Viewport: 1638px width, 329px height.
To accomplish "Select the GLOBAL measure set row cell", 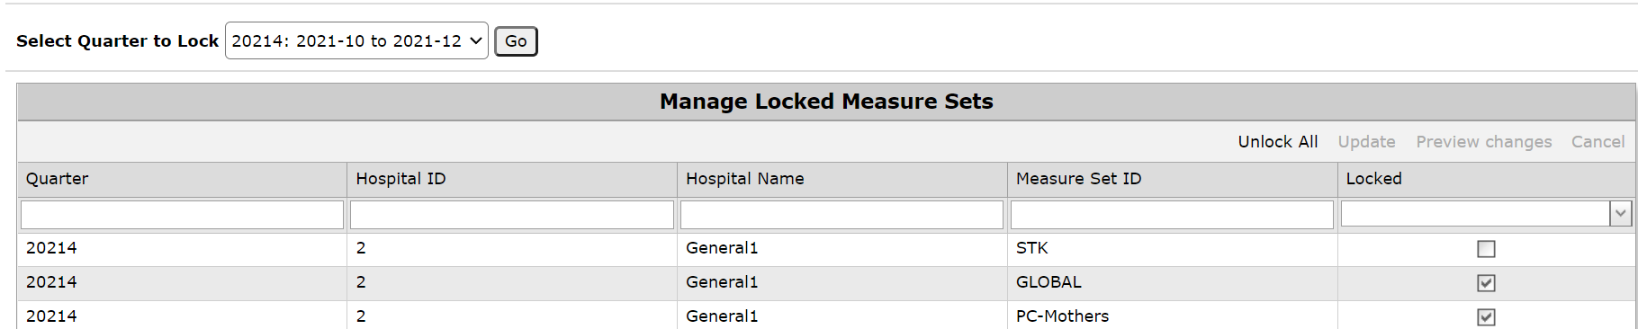I will (1172, 283).
